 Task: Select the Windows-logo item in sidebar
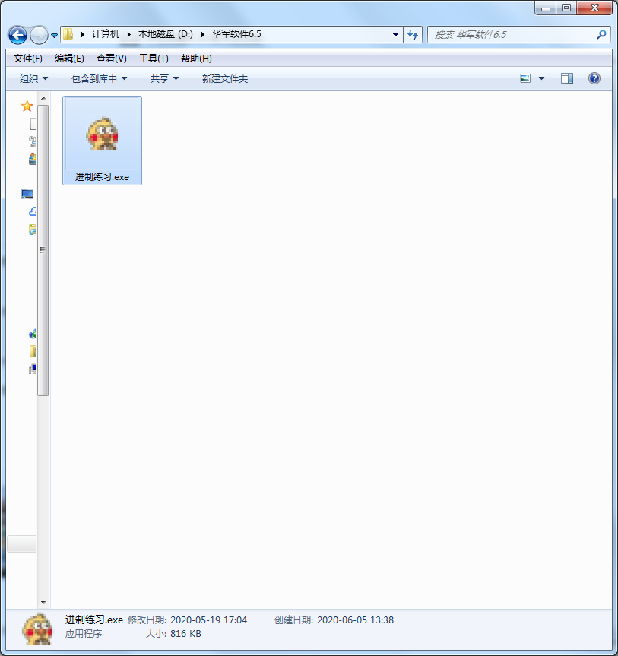click(33, 159)
